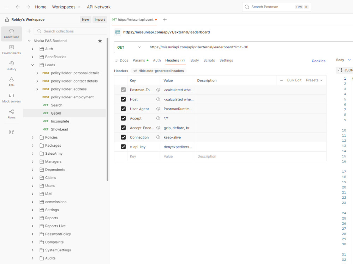353x264 pixels.
Task: Go forward with the right arrow icon
Action: 28,7
